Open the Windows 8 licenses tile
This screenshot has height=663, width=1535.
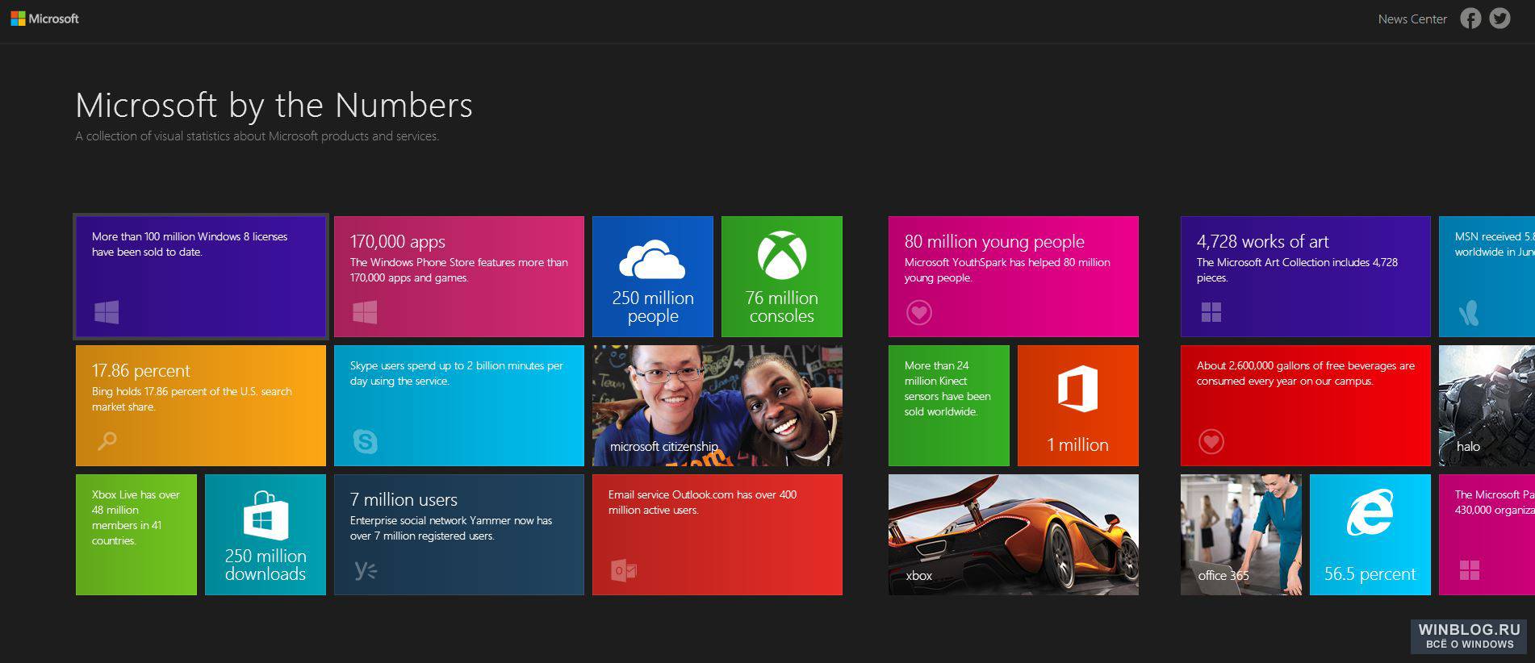[201, 277]
